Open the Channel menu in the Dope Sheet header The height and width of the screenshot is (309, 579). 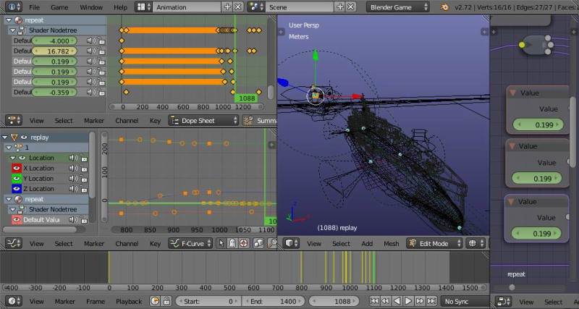pos(127,121)
